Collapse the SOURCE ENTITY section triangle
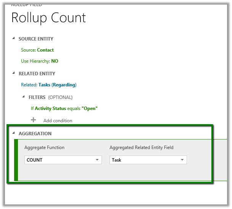 (14, 39)
